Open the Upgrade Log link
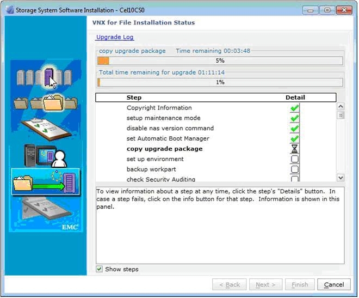Viewport: 359px width, 298px height. click(115, 37)
